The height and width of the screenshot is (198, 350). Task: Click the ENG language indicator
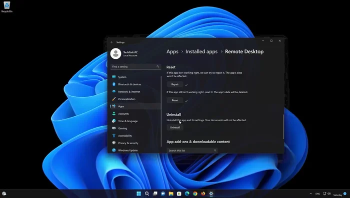pyautogui.click(x=317, y=194)
